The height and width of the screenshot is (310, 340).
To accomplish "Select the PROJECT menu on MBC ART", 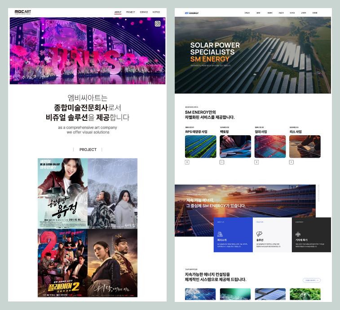I will (x=131, y=12).
